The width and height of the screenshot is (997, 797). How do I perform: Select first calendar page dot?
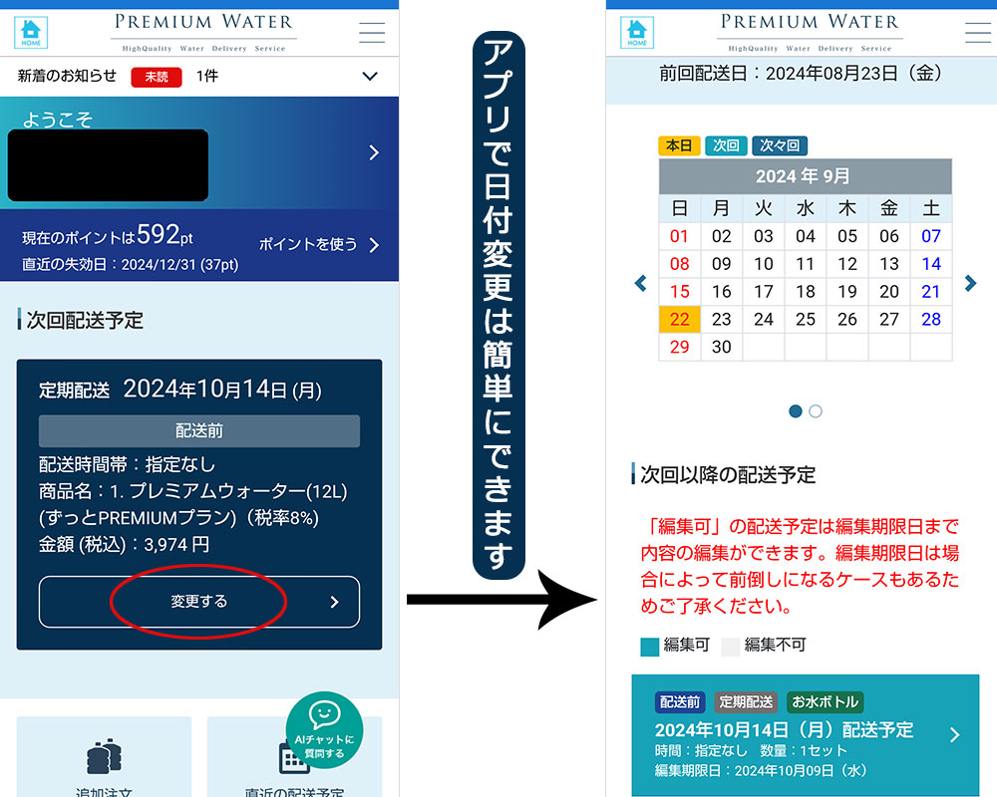pos(795,411)
